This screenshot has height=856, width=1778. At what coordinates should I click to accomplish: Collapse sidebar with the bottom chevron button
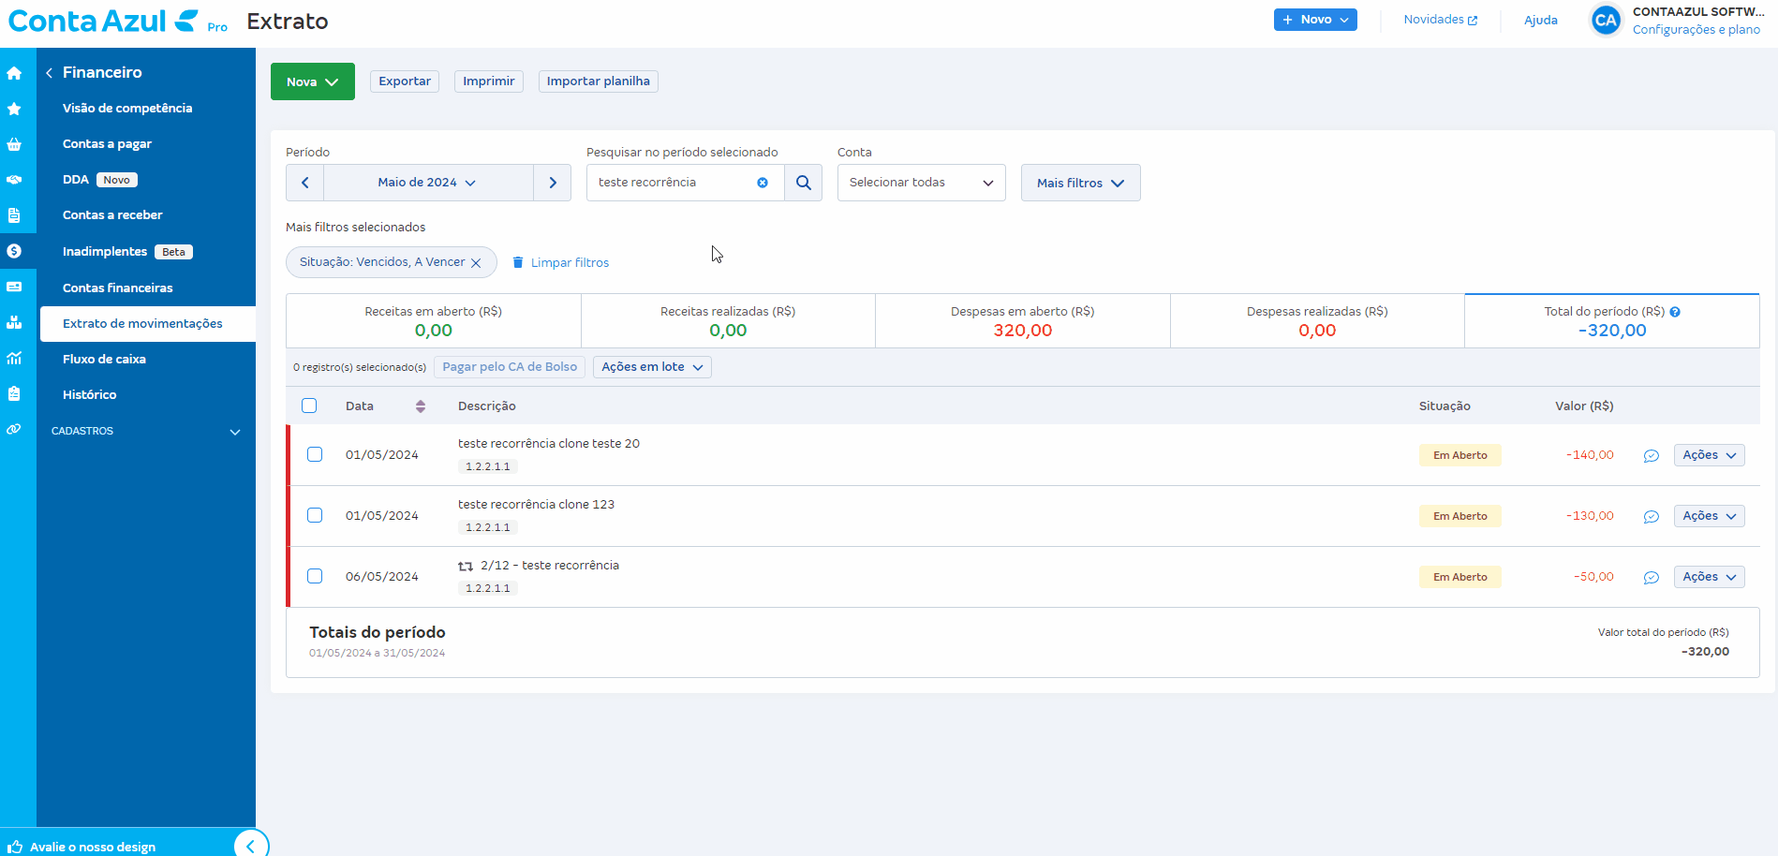tap(250, 846)
